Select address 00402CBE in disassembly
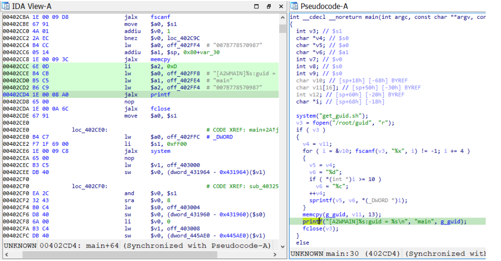 (16, 24)
